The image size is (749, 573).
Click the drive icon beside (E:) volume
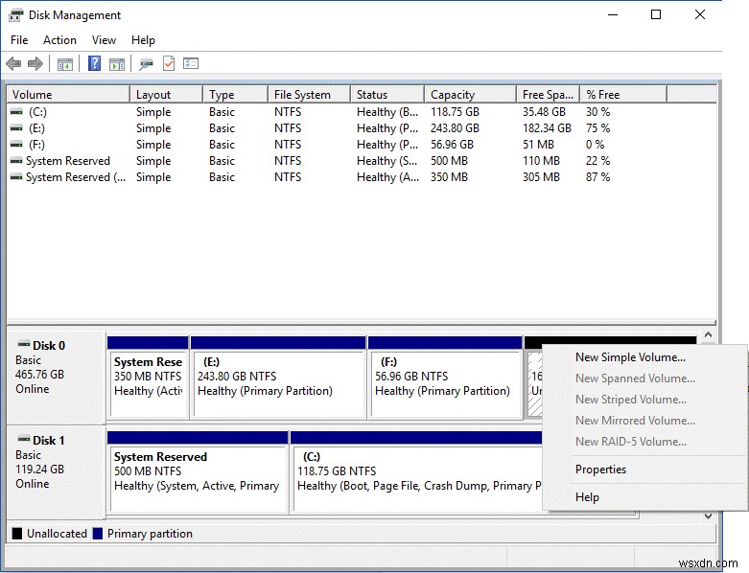coord(16,128)
